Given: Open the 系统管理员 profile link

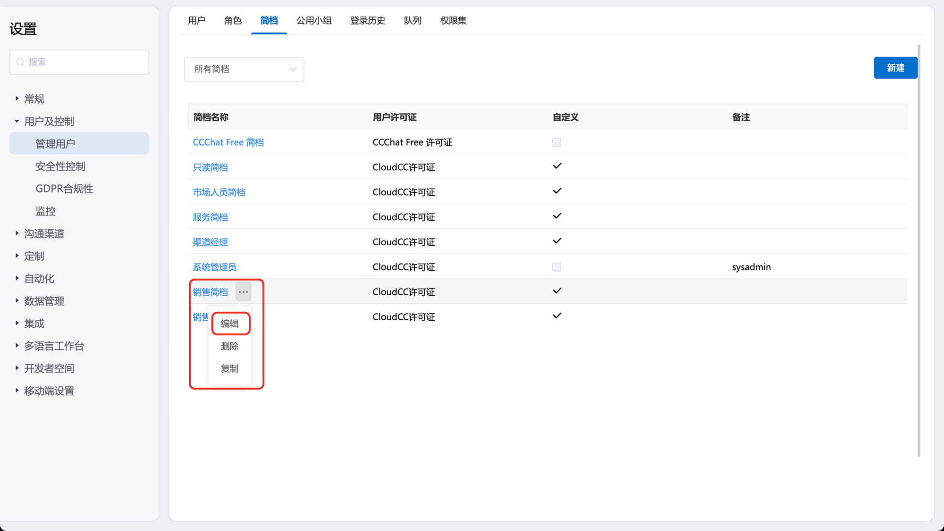Looking at the screenshot, I should tap(214, 267).
